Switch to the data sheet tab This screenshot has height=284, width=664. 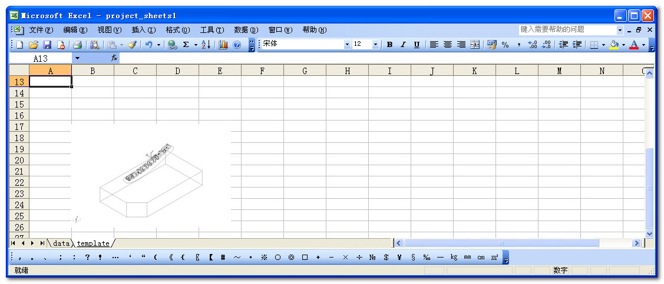(61, 243)
